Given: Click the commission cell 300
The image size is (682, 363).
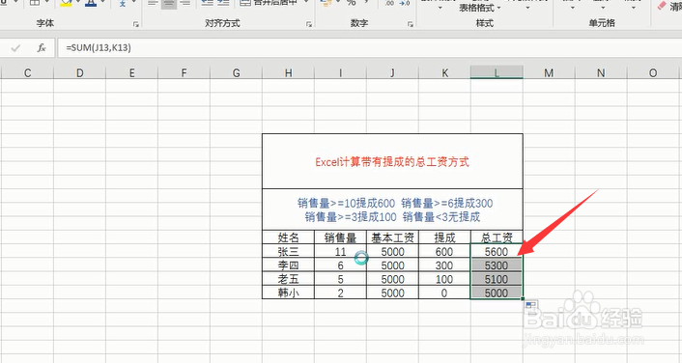Looking at the screenshot, I should coord(444,265).
